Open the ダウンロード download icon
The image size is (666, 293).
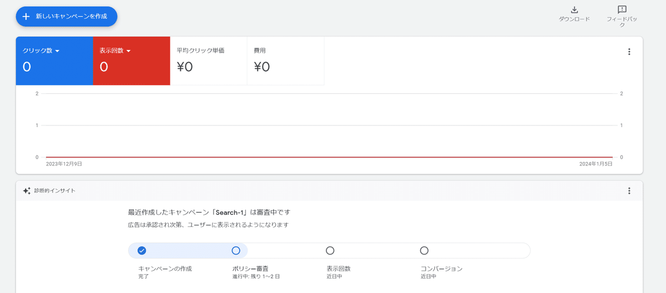point(574,10)
